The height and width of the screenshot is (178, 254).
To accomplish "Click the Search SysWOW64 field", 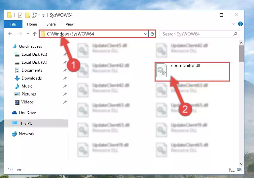I will coord(200,34).
